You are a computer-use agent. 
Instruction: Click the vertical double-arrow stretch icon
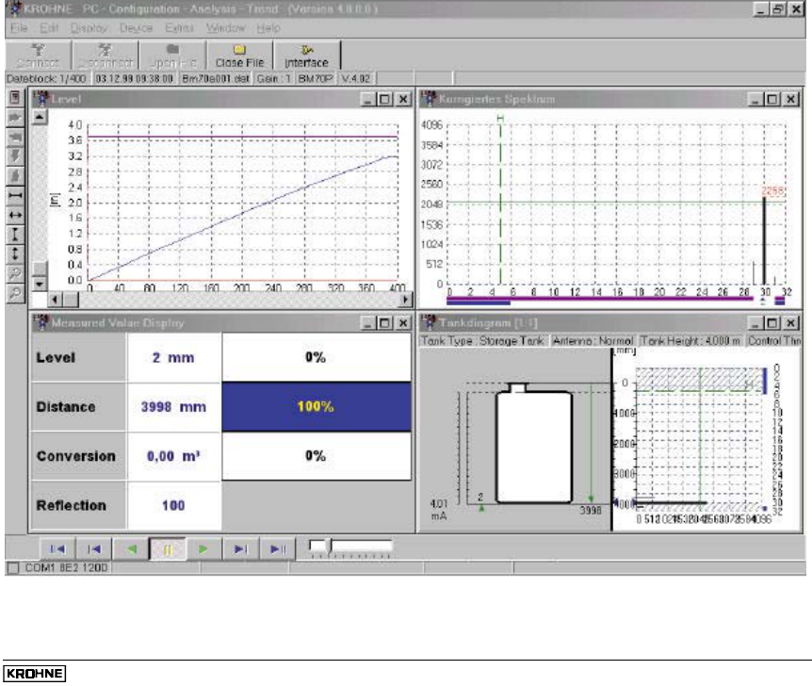coord(15,253)
